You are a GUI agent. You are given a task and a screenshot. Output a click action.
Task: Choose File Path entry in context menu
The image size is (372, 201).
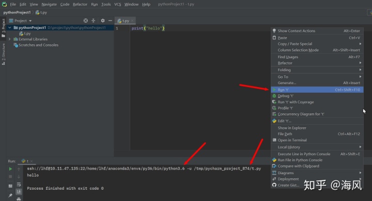pos(317,134)
